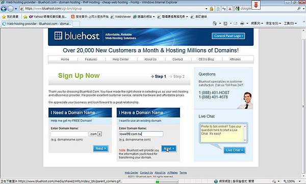
Task: Click the security lock icon in address bar
Action: pyautogui.click(x=211, y=9)
